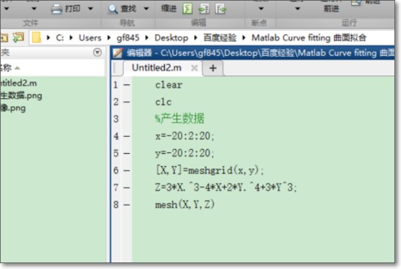Click the comment '%产生数据'

180,119
